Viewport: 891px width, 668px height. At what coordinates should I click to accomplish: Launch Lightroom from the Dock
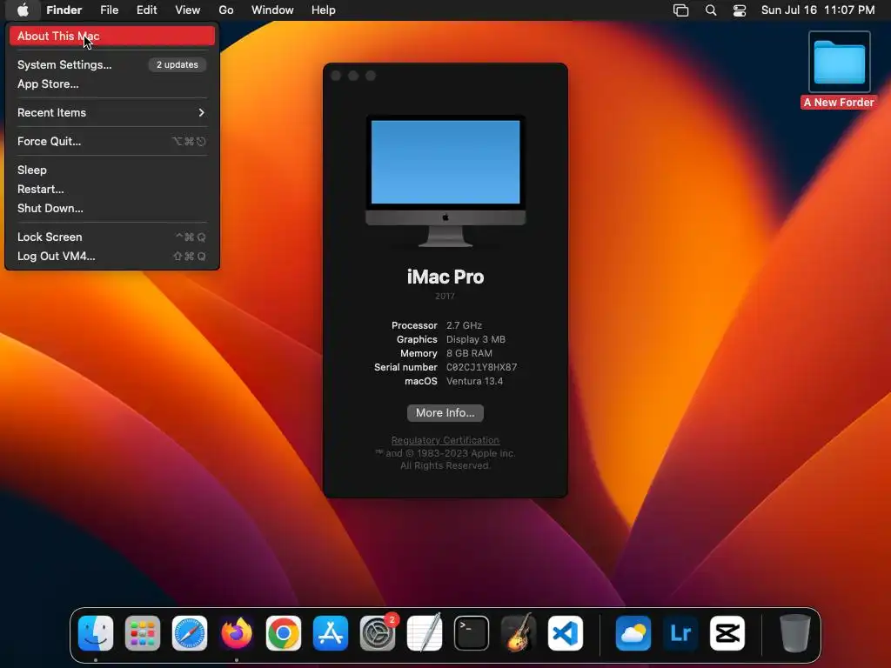click(680, 633)
